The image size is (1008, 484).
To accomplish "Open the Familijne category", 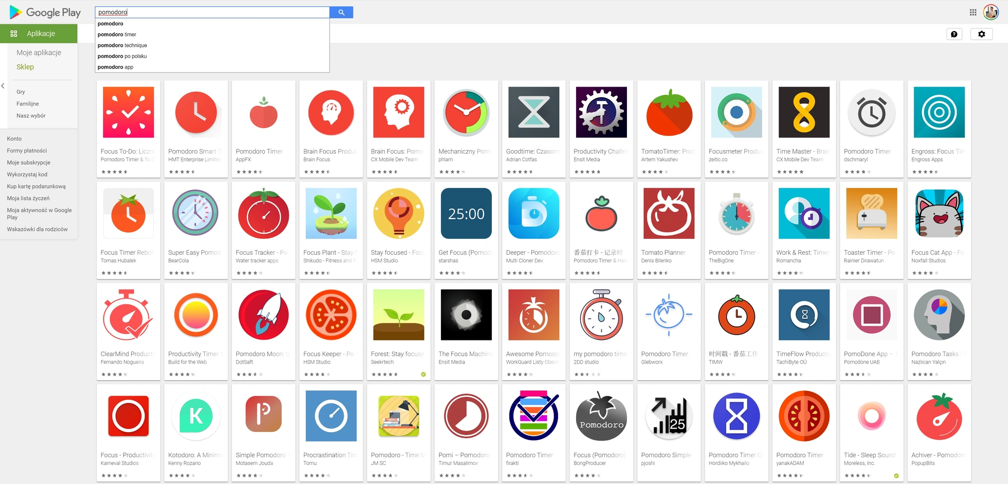I will point(28,104).
